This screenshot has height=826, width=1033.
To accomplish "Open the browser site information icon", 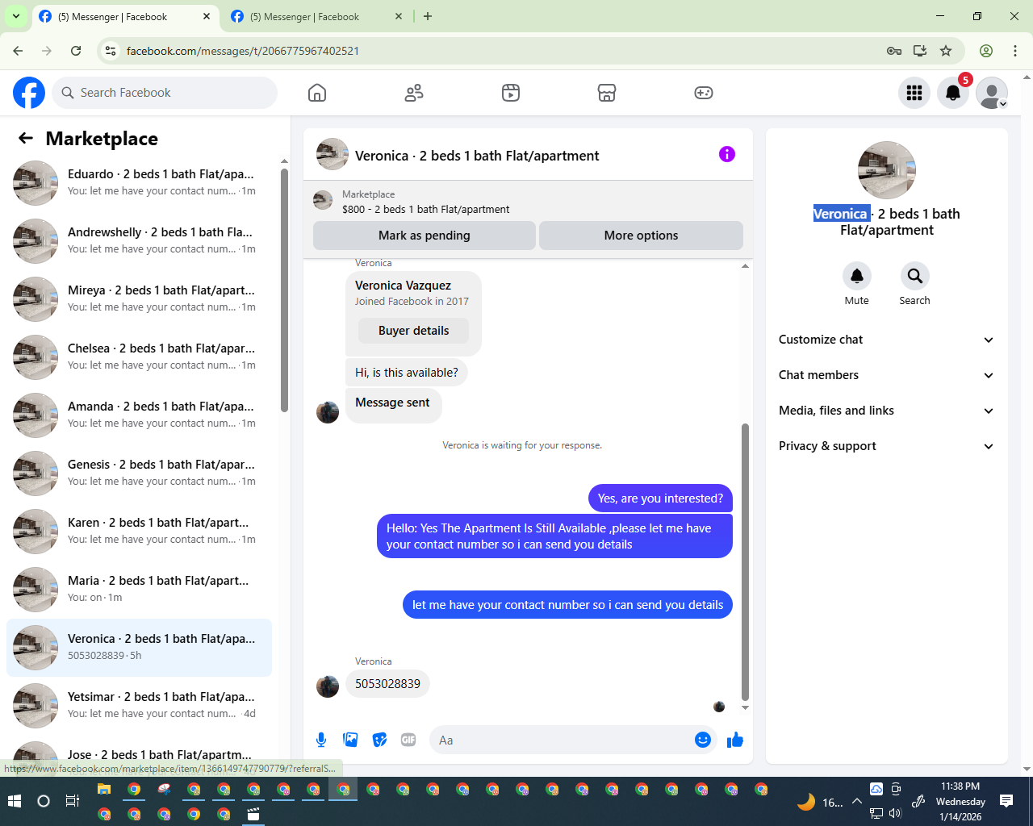I will [111, 51].
